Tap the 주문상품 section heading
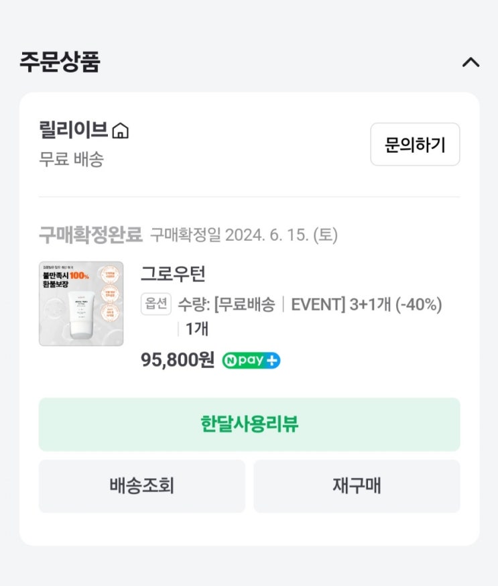This screenshot has height=586, width=498. coord(60,62)
